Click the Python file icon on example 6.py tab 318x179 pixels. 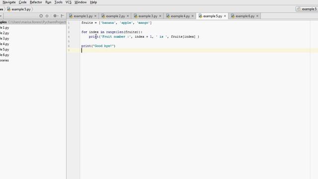click(233, 16)
